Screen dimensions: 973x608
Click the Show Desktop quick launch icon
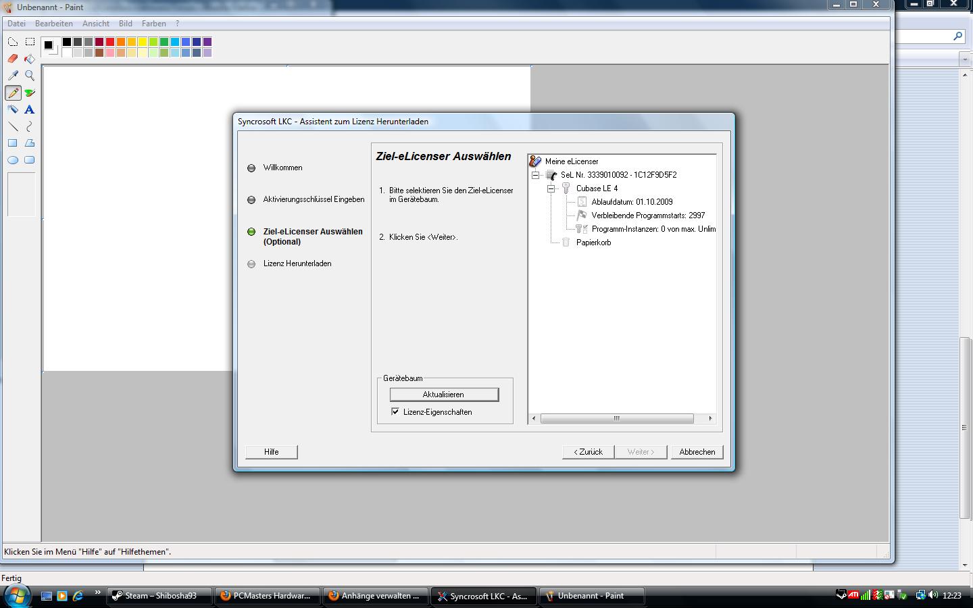[x=47, y=596]
